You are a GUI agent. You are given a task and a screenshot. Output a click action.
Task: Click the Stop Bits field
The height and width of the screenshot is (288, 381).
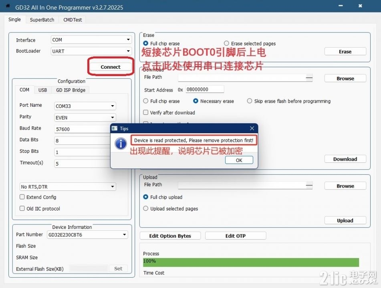point(83,152)
